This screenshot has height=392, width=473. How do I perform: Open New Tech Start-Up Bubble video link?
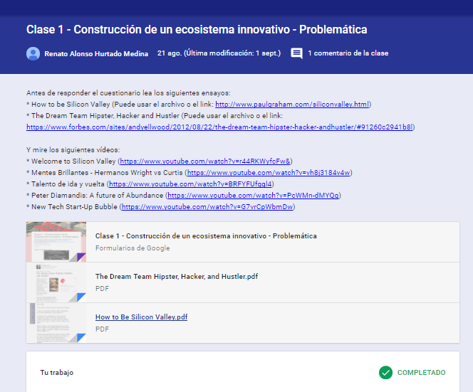coord(207,206)
